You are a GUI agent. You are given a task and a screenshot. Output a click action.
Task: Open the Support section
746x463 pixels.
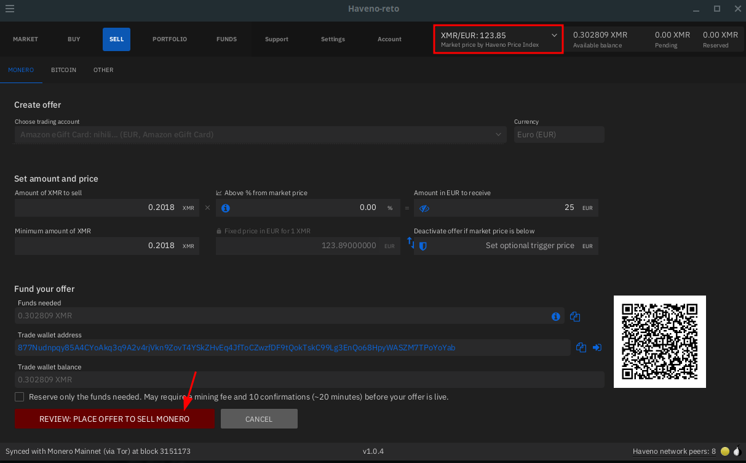pyautogui.click(x=277, y=39)
